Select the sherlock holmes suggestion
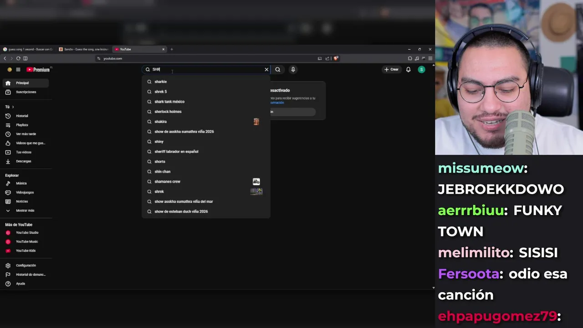 point(206,112)
